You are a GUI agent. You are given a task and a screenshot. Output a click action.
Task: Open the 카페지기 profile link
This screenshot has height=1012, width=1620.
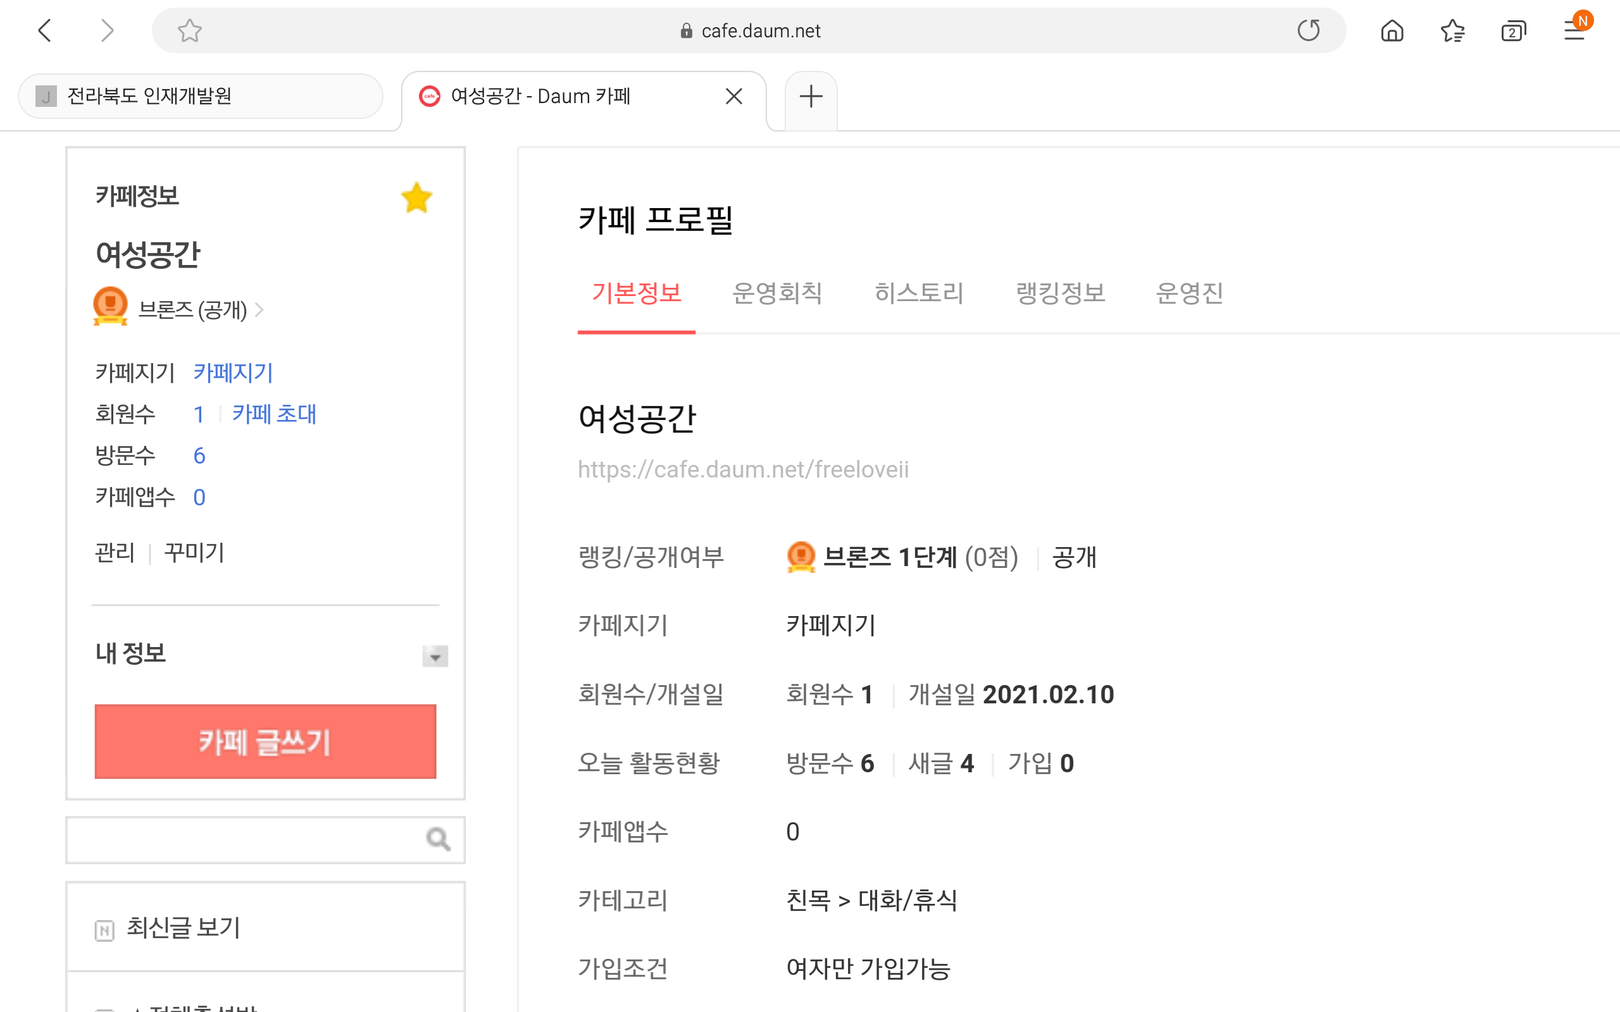point(233,373)
